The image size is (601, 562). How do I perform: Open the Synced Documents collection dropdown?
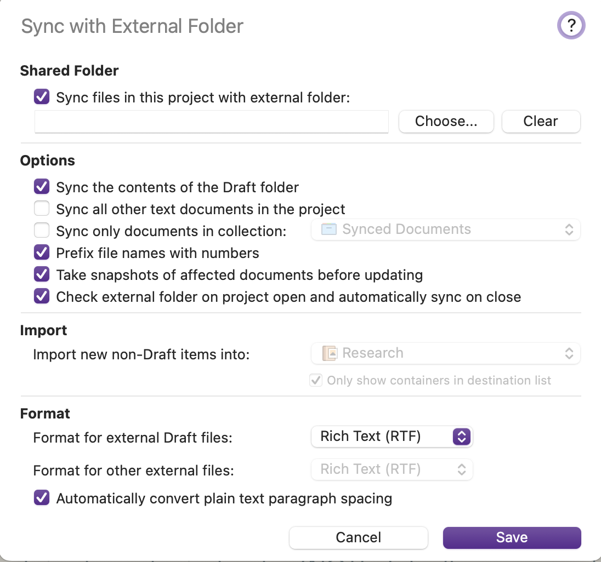click(445, 230)
